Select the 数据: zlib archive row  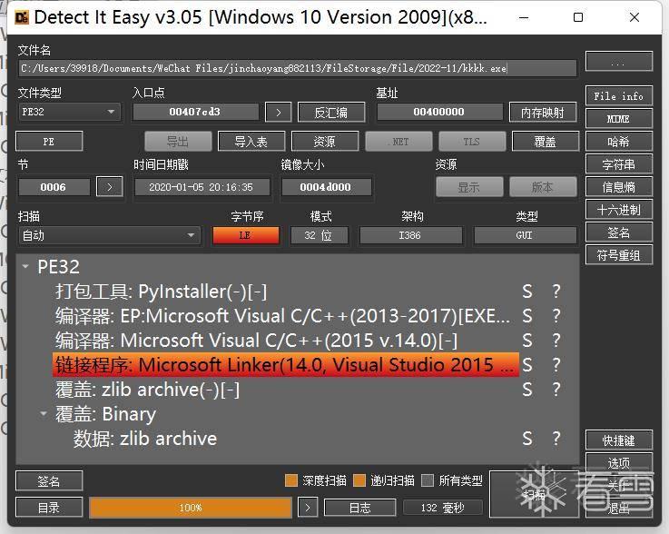tap(294, 439)
